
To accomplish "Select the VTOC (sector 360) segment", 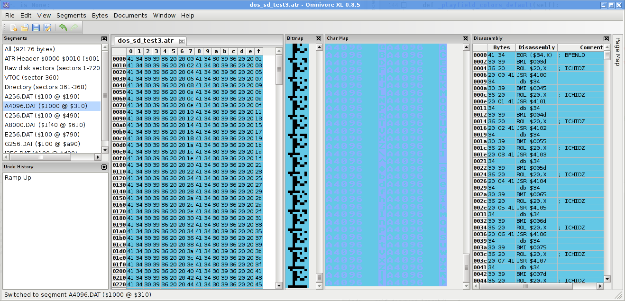I will pyautogui.click(x=52, y=77).
